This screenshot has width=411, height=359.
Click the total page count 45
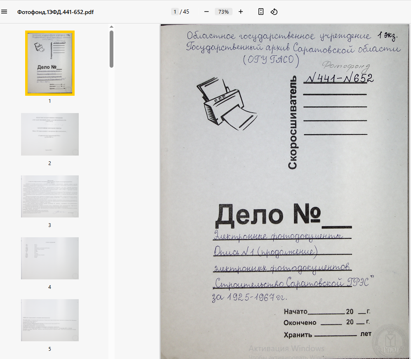pos(186,12)
